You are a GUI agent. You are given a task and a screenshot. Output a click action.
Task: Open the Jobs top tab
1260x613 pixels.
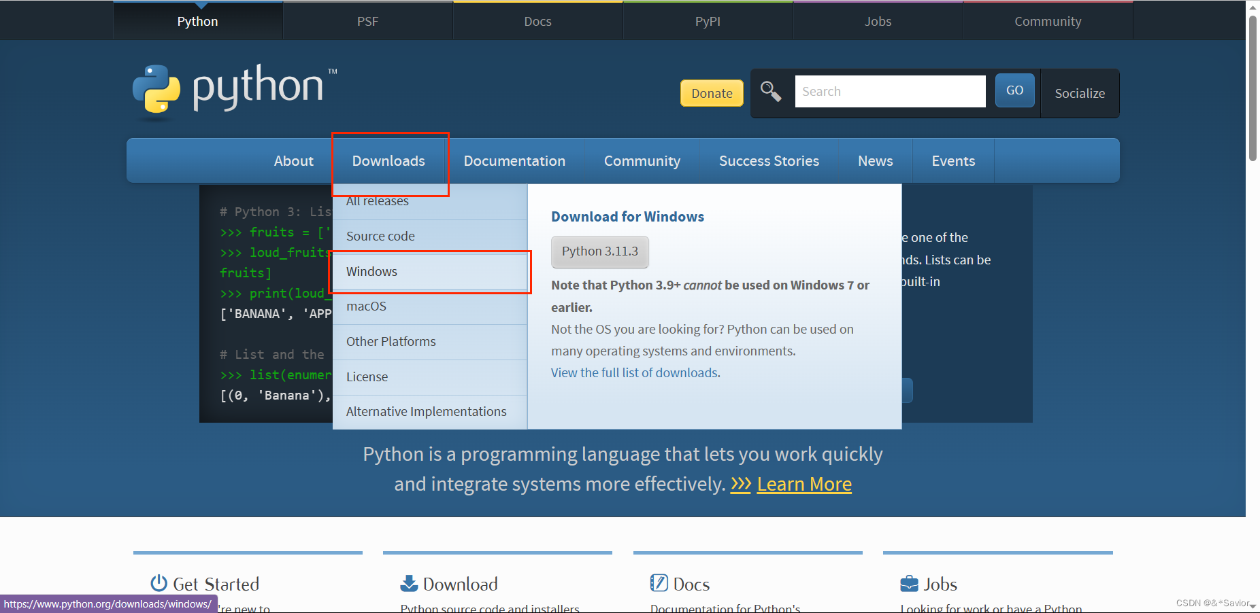[x=878, y=21]
